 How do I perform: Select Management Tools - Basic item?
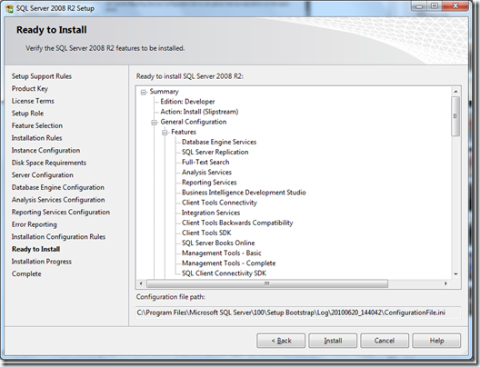pyautogui.click(x=221, y=253)
